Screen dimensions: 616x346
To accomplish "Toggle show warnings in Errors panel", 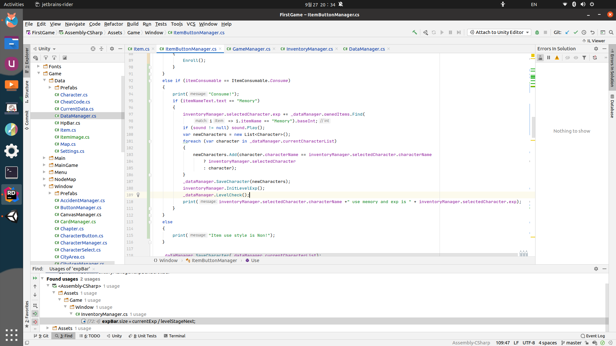I will click(557, 58).
